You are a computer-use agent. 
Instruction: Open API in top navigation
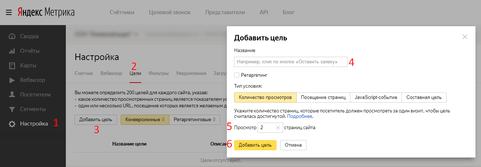[x=264, y=12]
